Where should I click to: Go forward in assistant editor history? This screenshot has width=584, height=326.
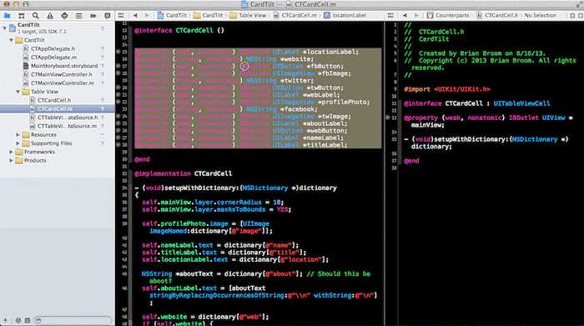coord(416,15)
